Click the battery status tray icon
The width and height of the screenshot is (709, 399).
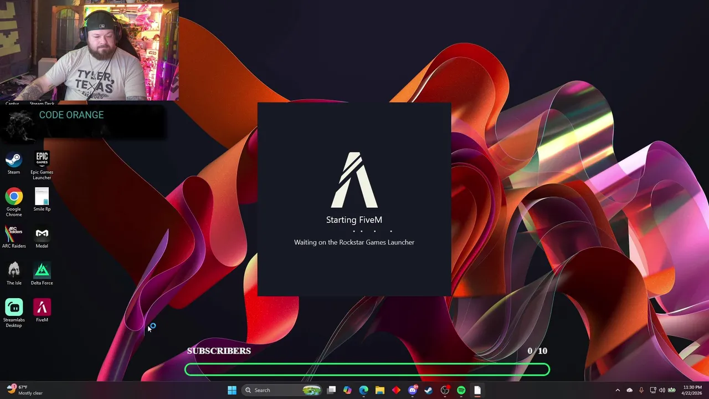[672, 390]
